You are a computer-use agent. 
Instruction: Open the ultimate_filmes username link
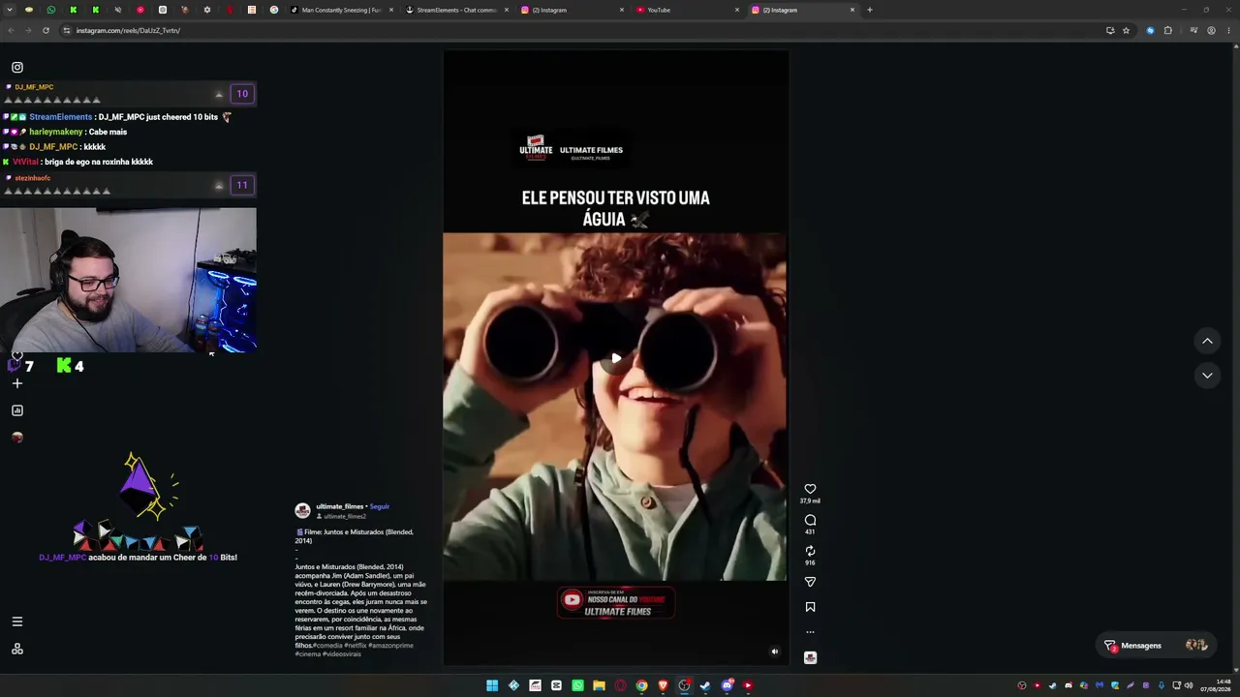coord(339,506)
